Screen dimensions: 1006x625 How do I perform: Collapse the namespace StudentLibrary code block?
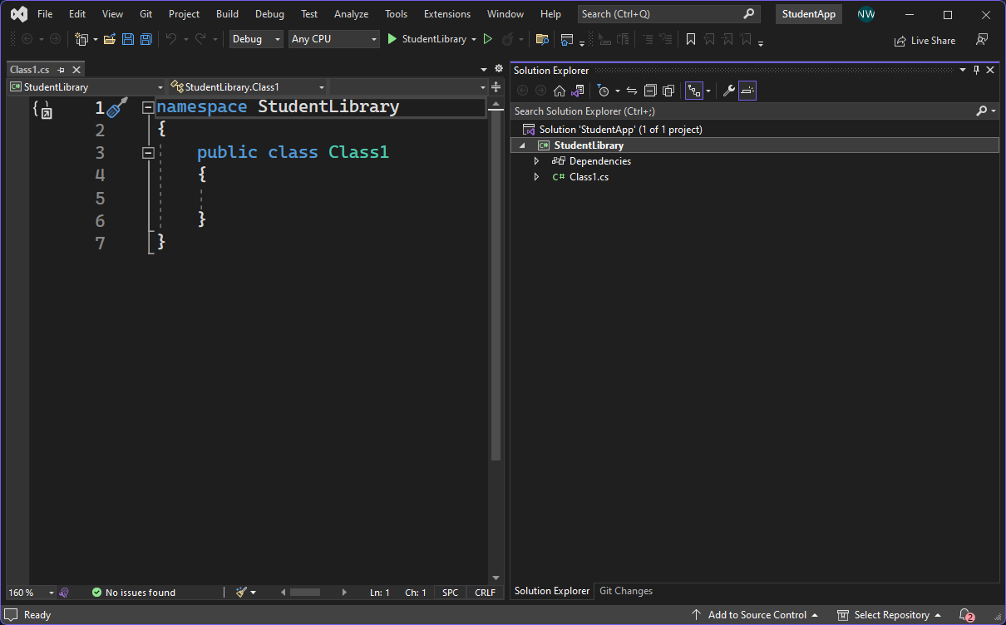148,107
